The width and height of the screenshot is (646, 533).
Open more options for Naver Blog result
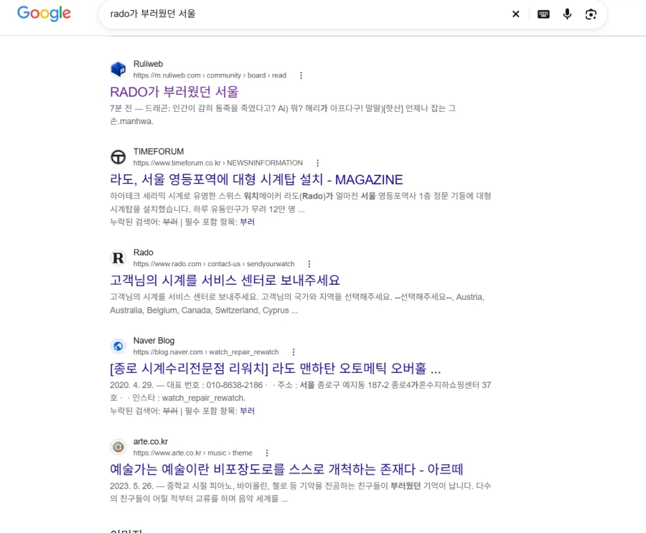294,352
